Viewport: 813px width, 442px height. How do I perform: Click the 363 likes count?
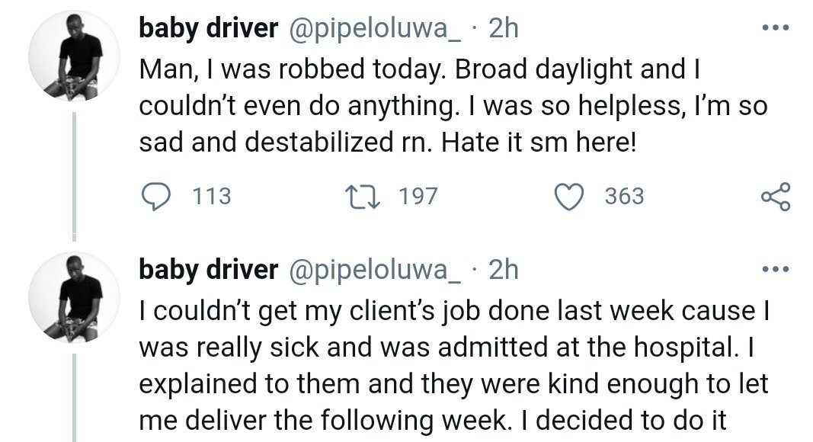[x=624, y=197]
